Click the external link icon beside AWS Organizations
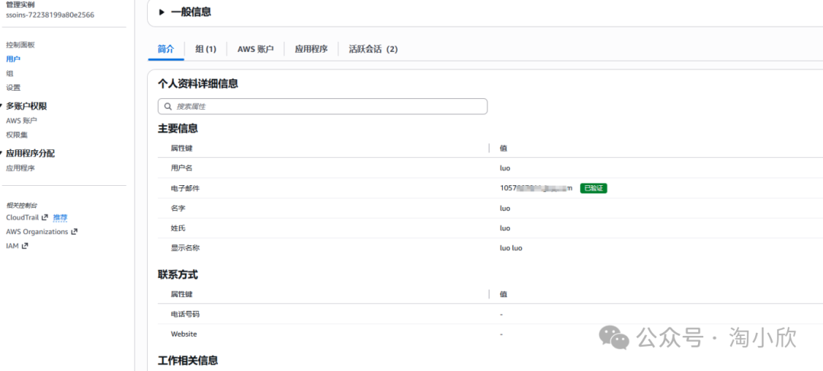Image resolution: width=823 pixels, height=371 pixels. [74, 232]
